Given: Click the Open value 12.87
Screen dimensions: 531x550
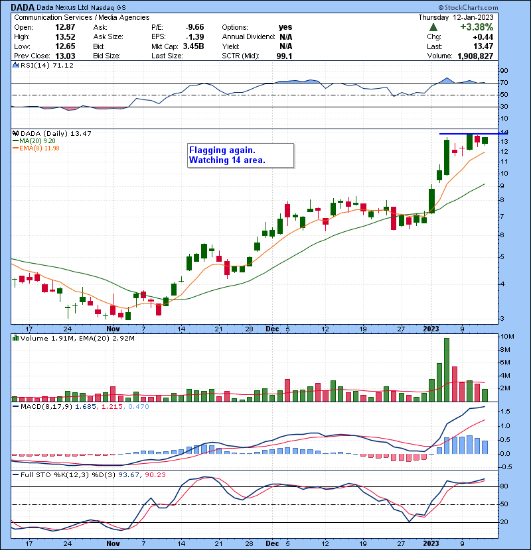Looking at the screenshot, I should point(65,27).
